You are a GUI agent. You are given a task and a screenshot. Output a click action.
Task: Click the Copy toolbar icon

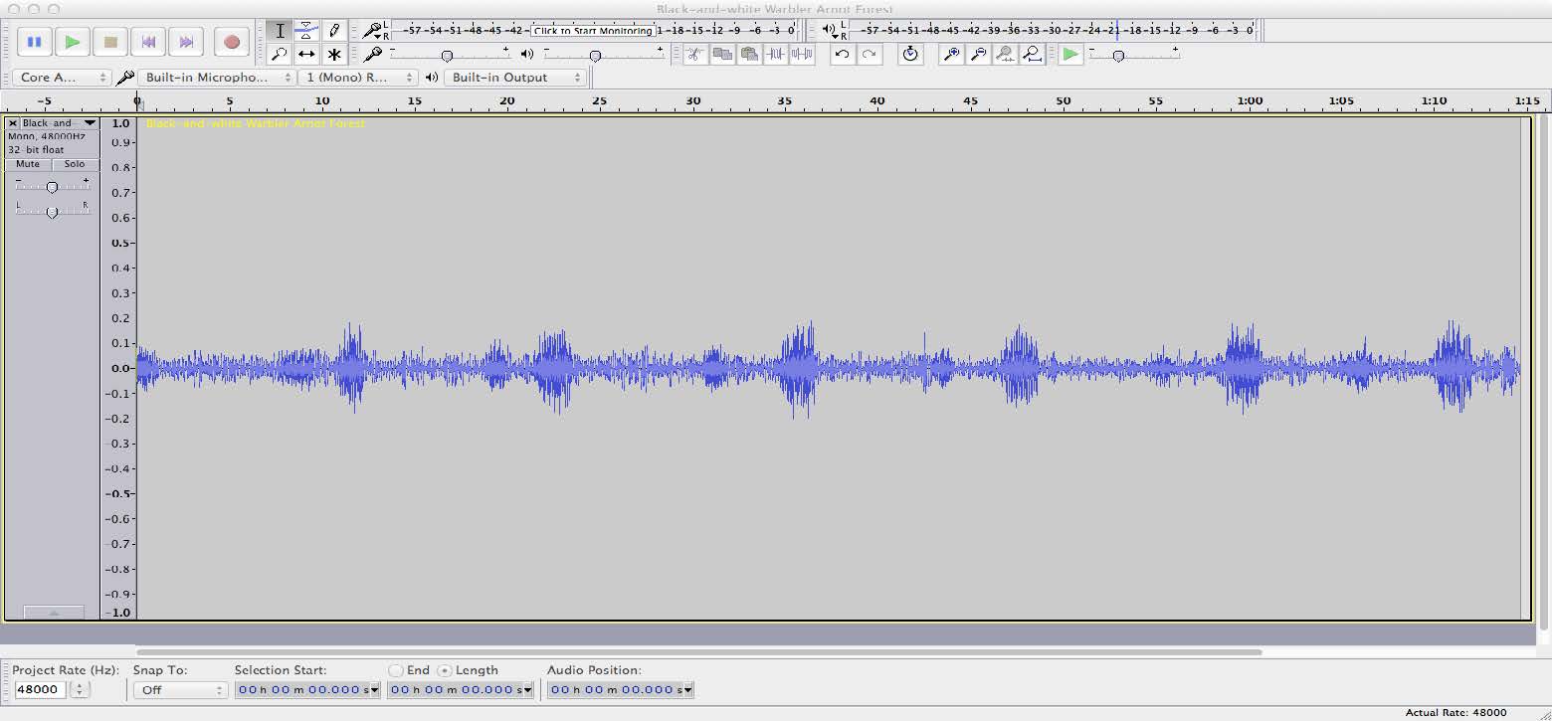pos(722,55)
